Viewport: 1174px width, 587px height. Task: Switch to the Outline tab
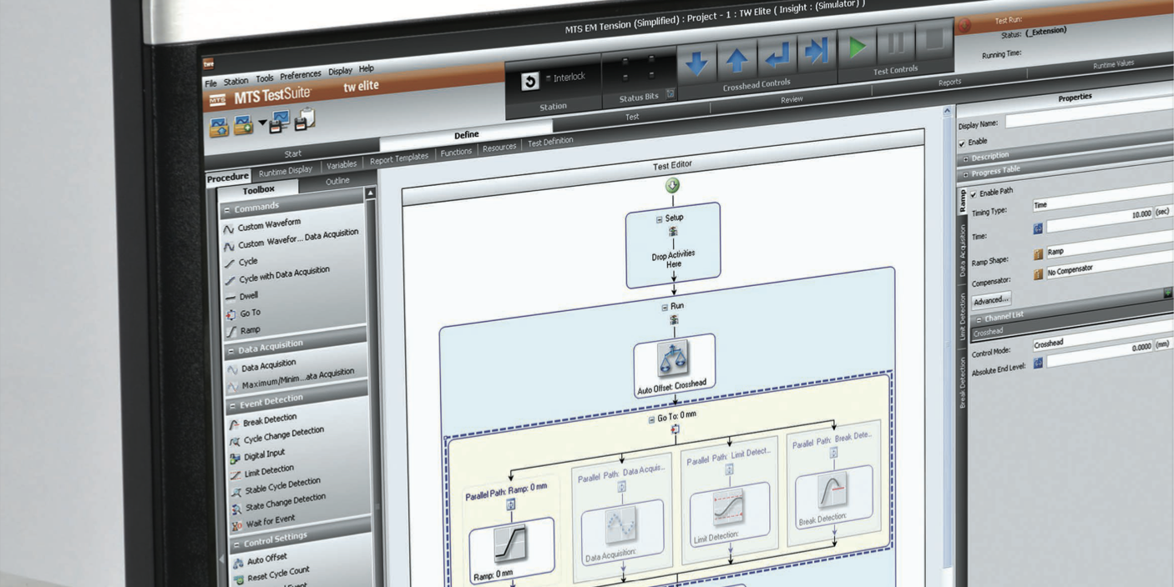pyautogui.click(x=337, y=181)
